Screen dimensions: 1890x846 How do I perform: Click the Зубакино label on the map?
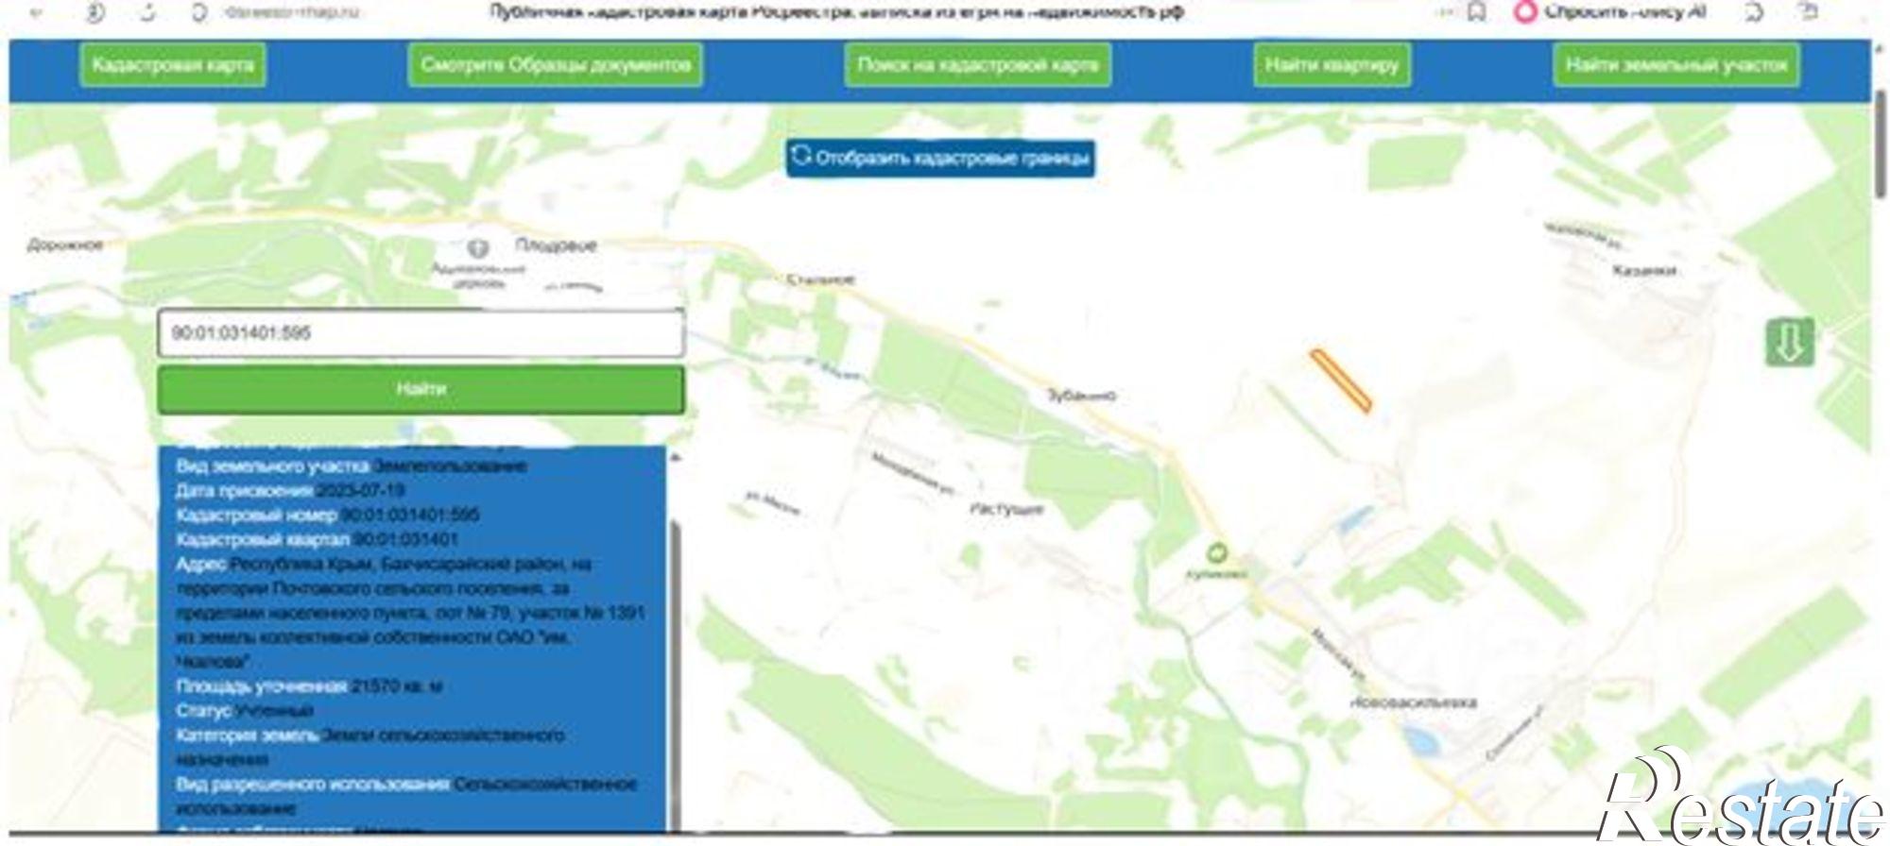[1081, 396]
